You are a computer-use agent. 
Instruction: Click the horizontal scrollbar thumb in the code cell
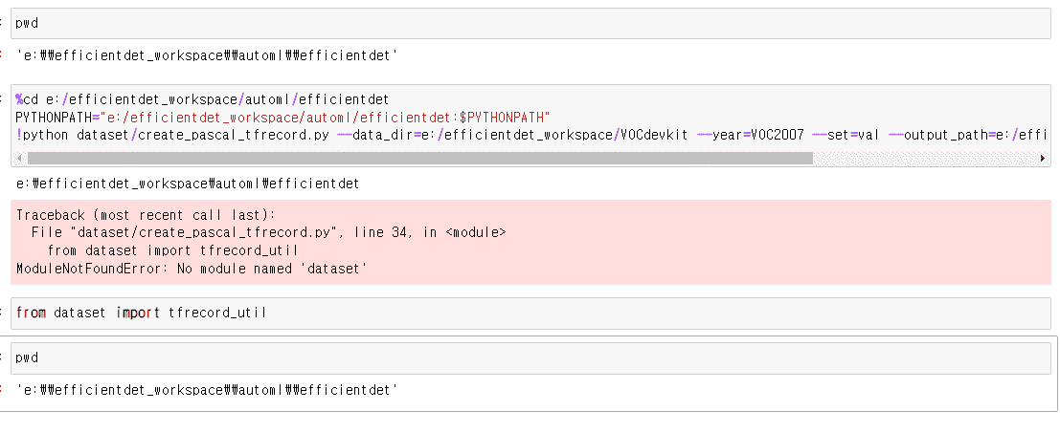419,158
